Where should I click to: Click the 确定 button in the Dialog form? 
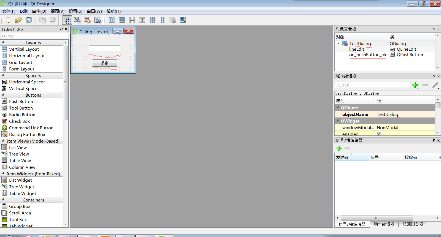tap(104, 63)
